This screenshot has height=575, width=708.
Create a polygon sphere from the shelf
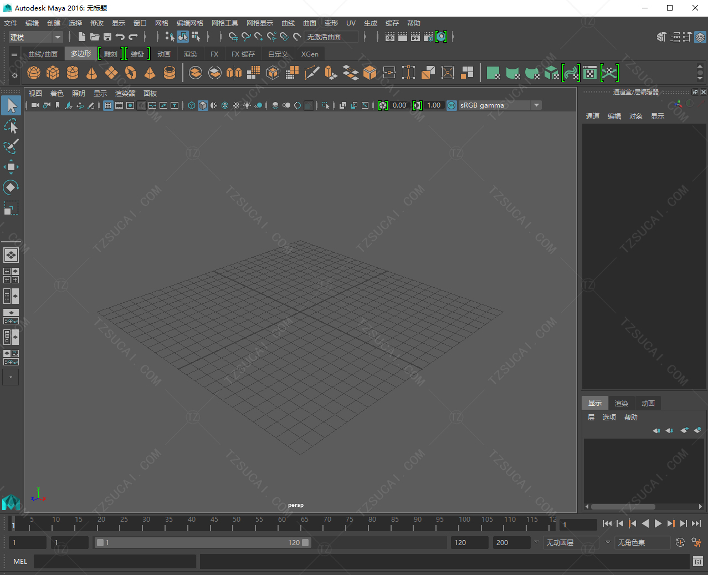point(34,73)
